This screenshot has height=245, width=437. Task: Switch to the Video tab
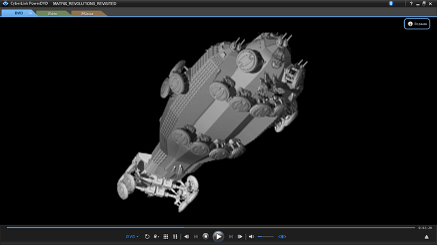pyautogui.click(x=53, y=14)
